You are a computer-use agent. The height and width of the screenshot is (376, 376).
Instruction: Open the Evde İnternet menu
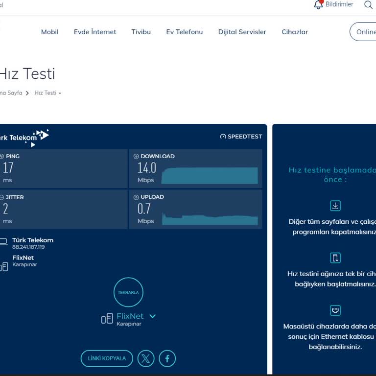95,32
